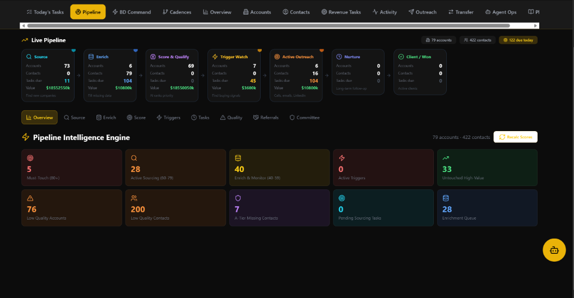Click the left arrow of horizontal scrollbar
The height and width of the screenshot is (298, 574).
pos(24,26)
